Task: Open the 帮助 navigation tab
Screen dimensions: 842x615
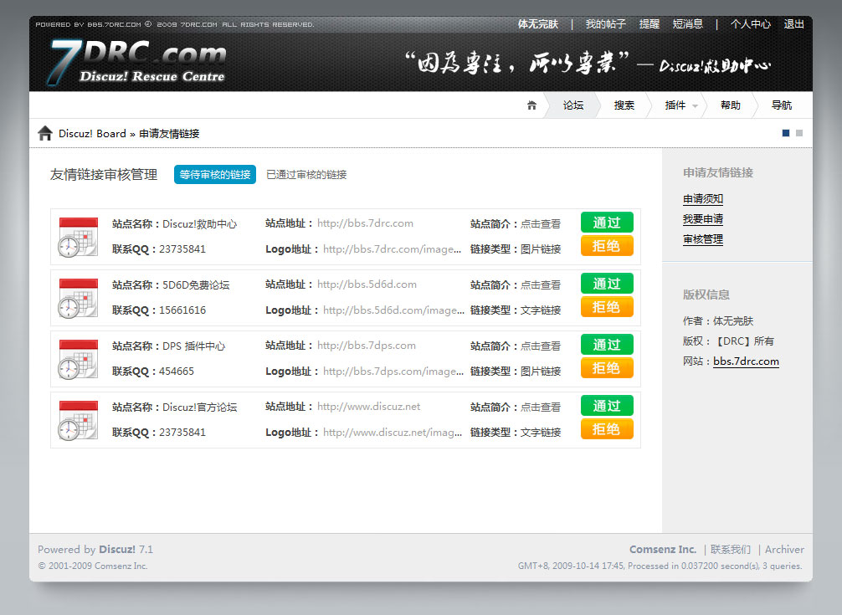Action: click(731, 105)
